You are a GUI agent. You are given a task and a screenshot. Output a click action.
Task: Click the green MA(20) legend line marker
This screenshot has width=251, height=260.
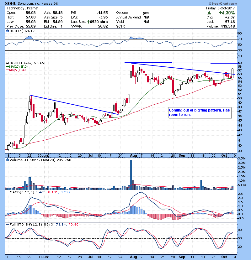click(7, 67)
